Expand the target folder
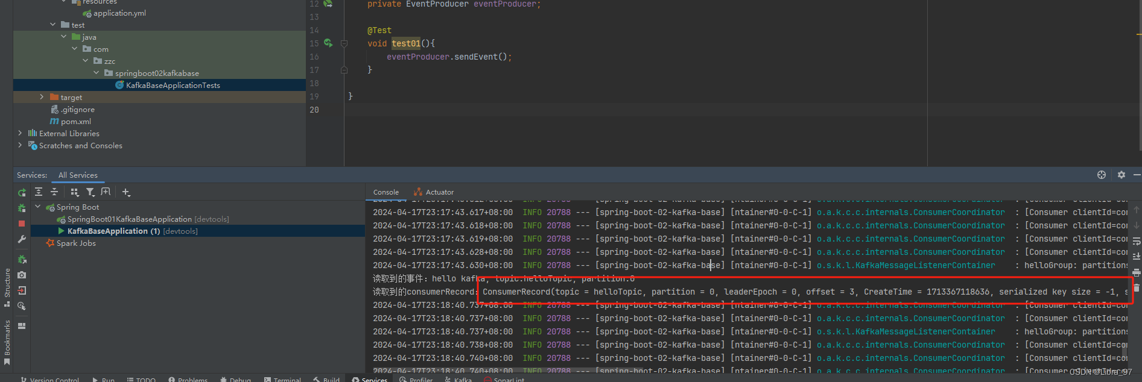1142x382 pixels. tap(42, 97)
